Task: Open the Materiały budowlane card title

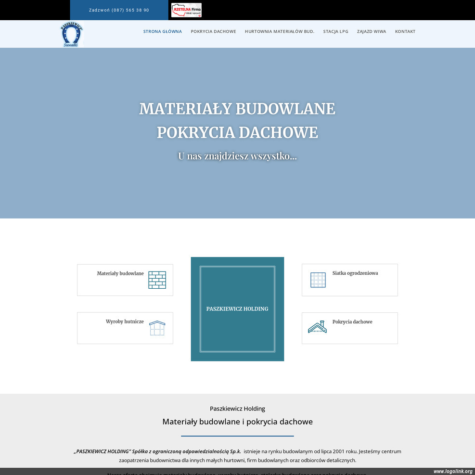Action: [120, 273]
